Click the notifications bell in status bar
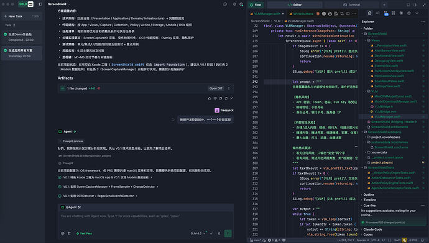Viewport: 429px width, 243px height. pos(423,241)
